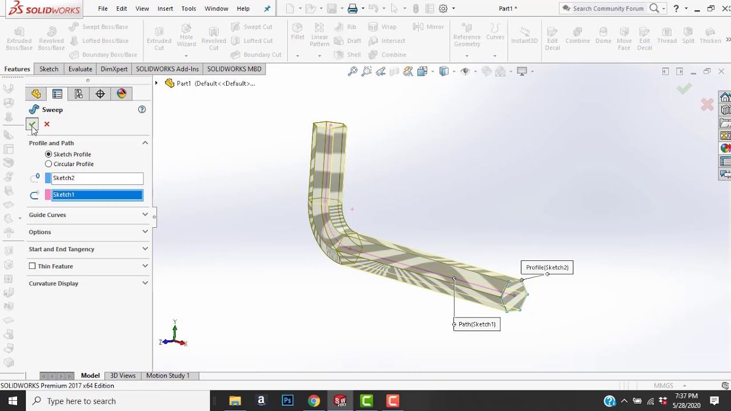
Task: Switch to the Motion Study 1 tab
Action: click(168, 376)
